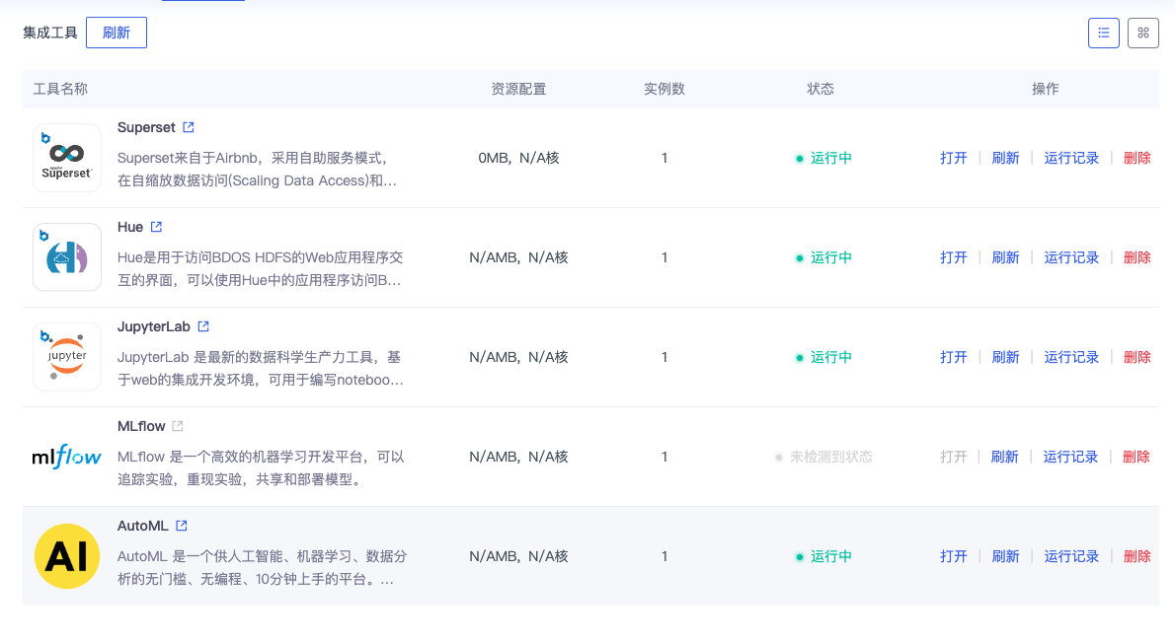1175x643 pixels.
Task: Click MLflow's 未检测到状态 status
Action: [x=823, y=457]
